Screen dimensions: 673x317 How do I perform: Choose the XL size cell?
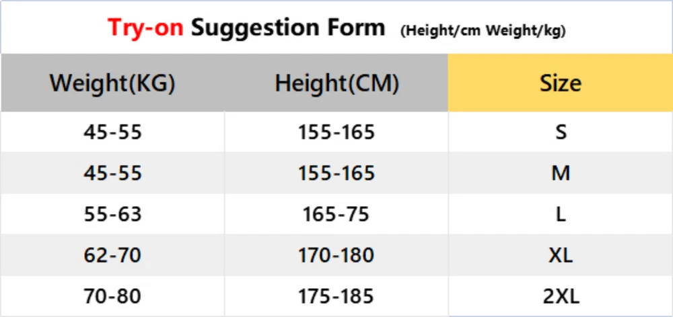pos(560,255)
